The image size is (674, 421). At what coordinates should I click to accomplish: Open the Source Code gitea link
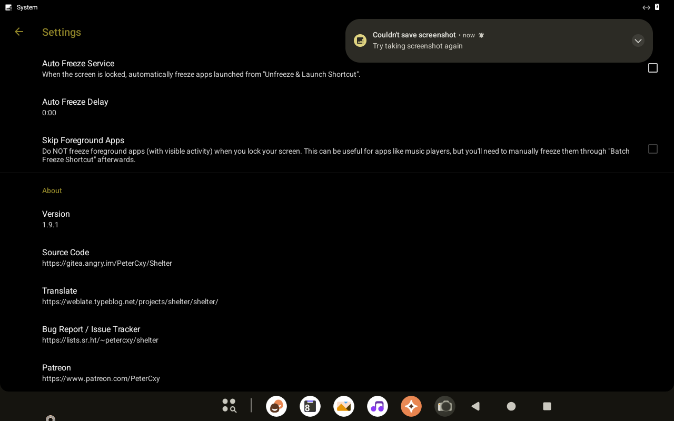107,257
